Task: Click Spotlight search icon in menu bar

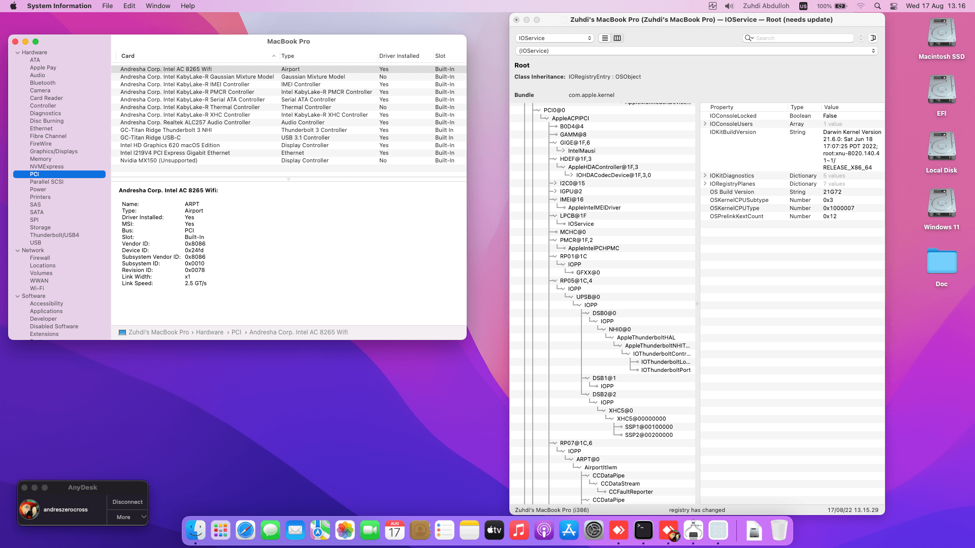Action: click(x=877, y=6)
